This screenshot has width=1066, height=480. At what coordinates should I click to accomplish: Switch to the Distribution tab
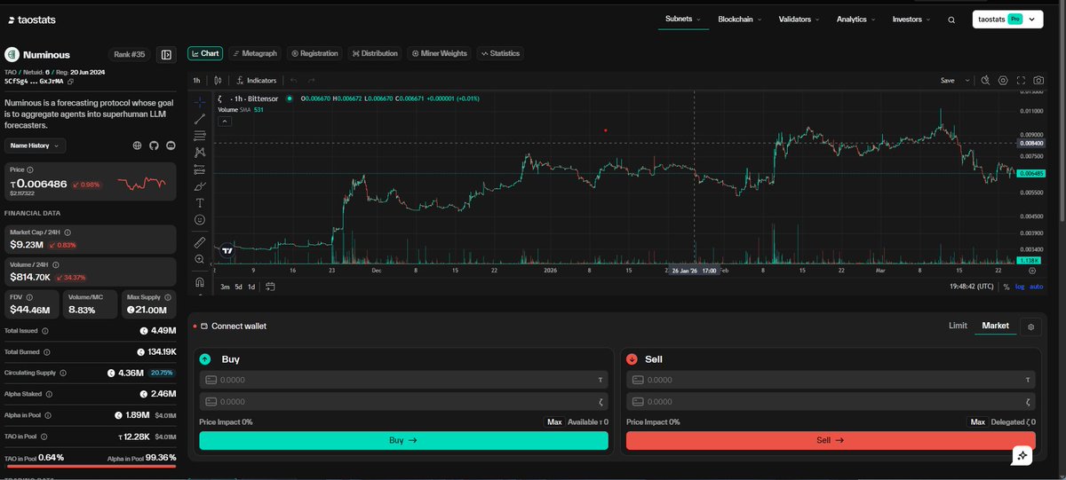(375, 53)
